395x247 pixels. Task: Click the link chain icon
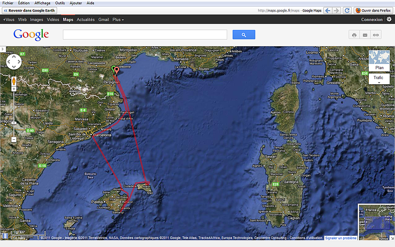coord(376,35)
